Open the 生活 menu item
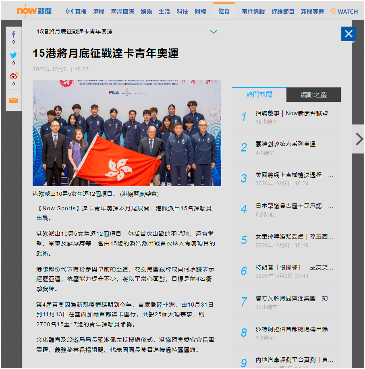The image size is (365, 369). pyautogui.click(x=164, y=12)
